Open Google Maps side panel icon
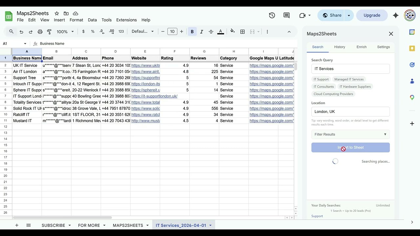 click(412, 97)
